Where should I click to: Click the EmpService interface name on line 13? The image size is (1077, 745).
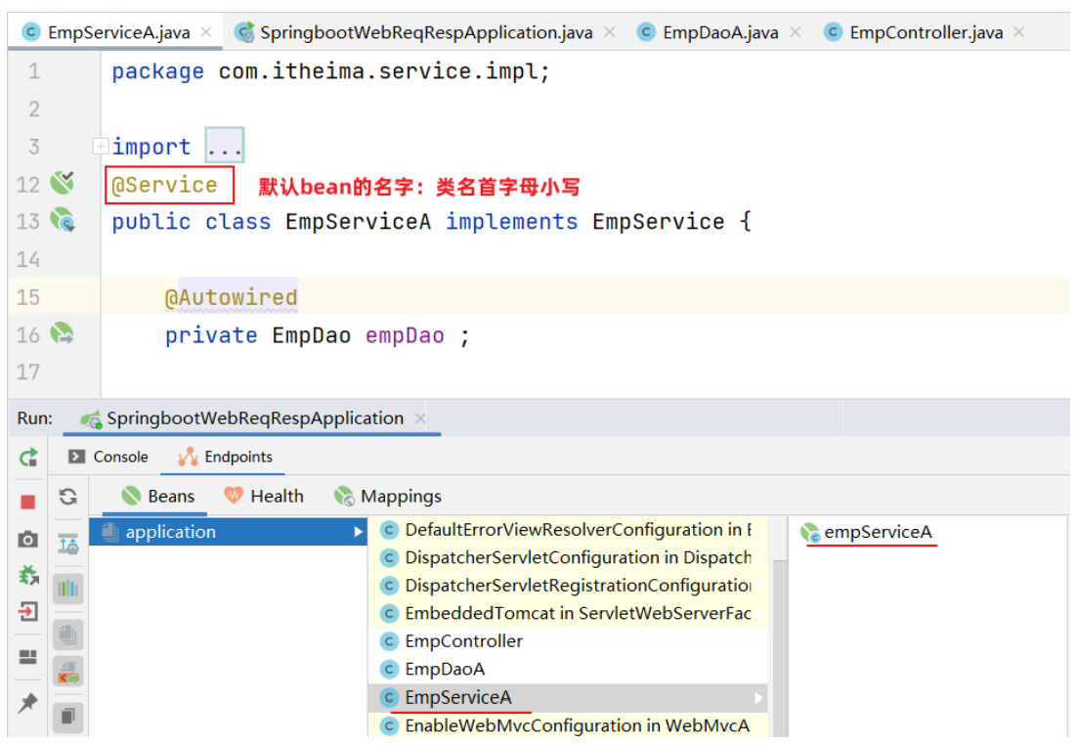click(658, 221)
